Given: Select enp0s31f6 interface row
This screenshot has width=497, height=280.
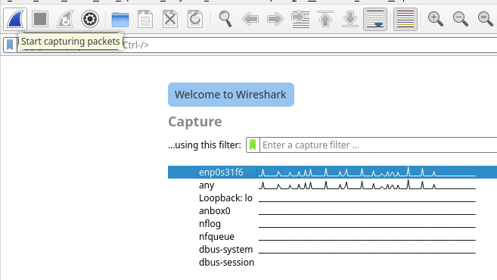Looking at the screenshot, I should pyautogui.click(x=333, y=173).
